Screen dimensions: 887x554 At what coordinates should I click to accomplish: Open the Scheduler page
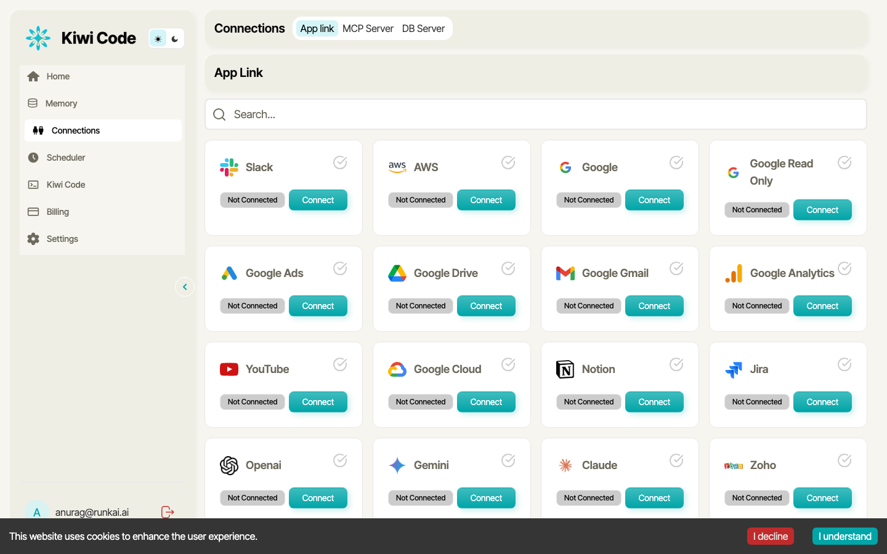point(102,158)
